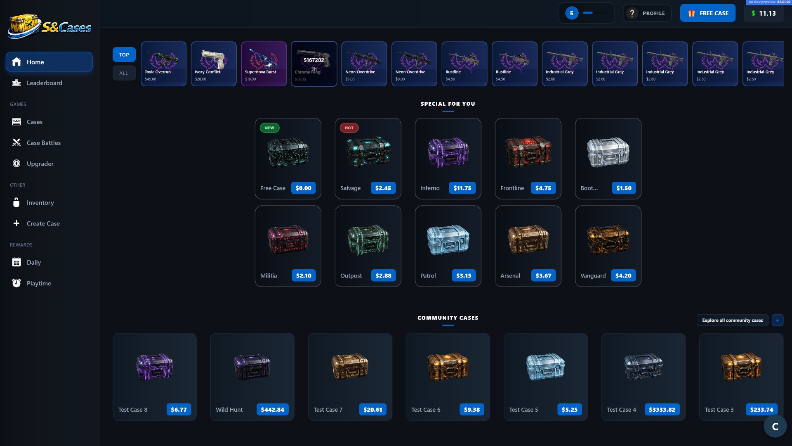Screen dimensions: 792x446
Task: Open the Inferno case thumbnail
Action: pyautogui.click(x=448, y=152)
